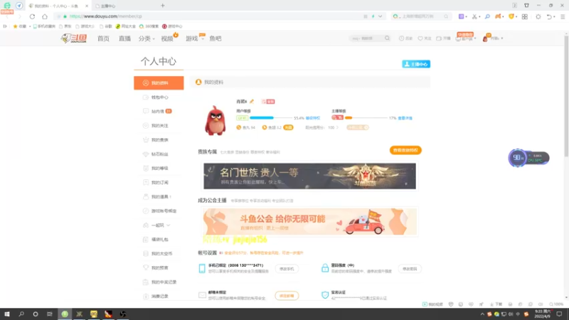Open 我的贵族 in the sidebar
Viewport: 569px width, 320px height.
point(159,139)
